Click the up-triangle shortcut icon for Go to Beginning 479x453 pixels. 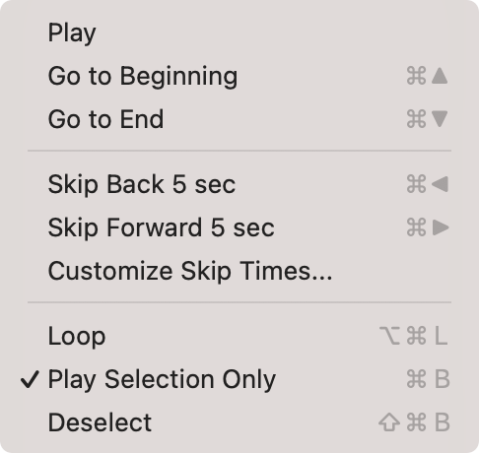pyautogui.click(x=440, y=76)
